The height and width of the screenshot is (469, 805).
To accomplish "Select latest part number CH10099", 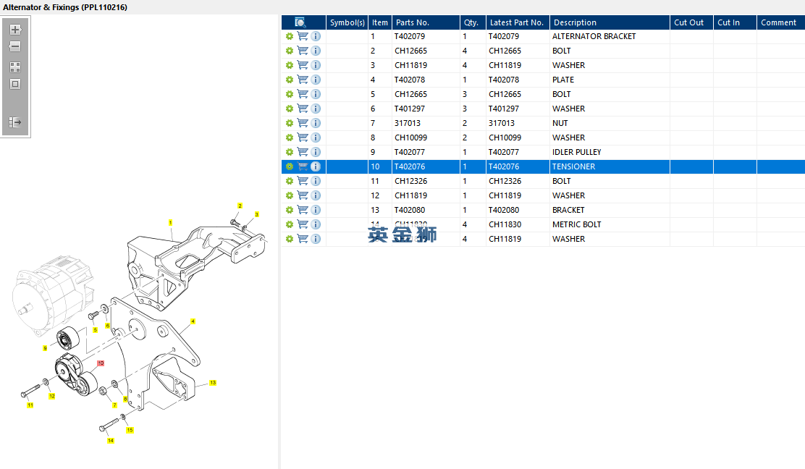I will click(x=505, y=138).
